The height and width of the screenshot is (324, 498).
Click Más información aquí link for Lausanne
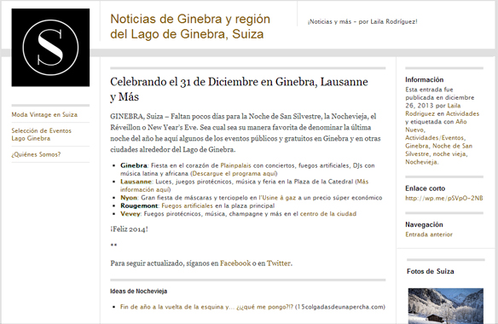244,186
